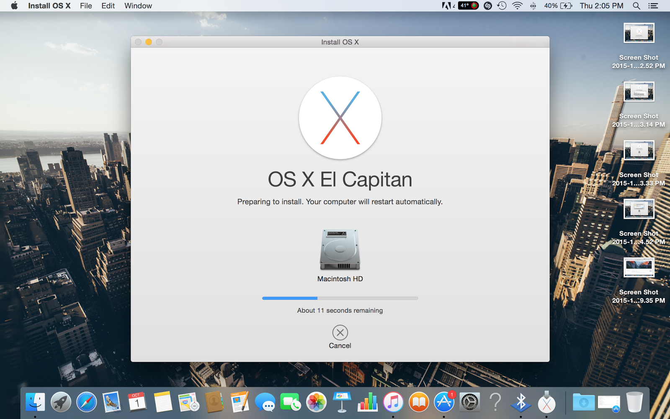Click the OS X El Capitan logo
Viewport: 670px width, 419px height.
(x=340, y=118)
